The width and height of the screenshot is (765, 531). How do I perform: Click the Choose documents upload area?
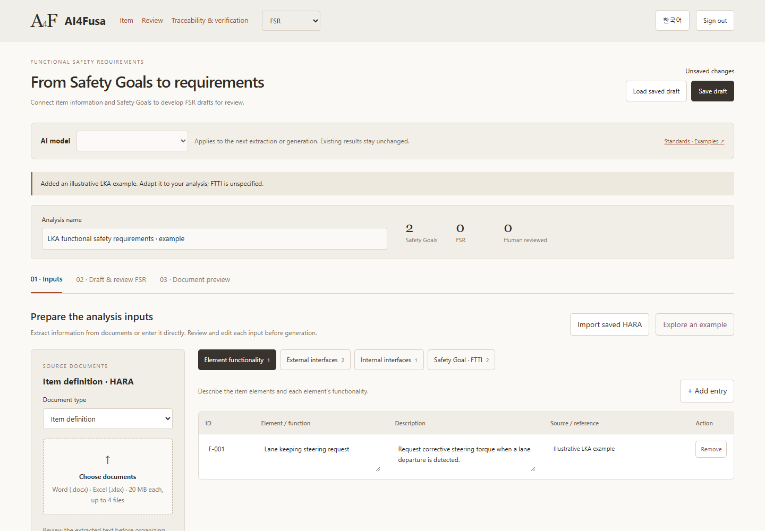pos(108,477)
